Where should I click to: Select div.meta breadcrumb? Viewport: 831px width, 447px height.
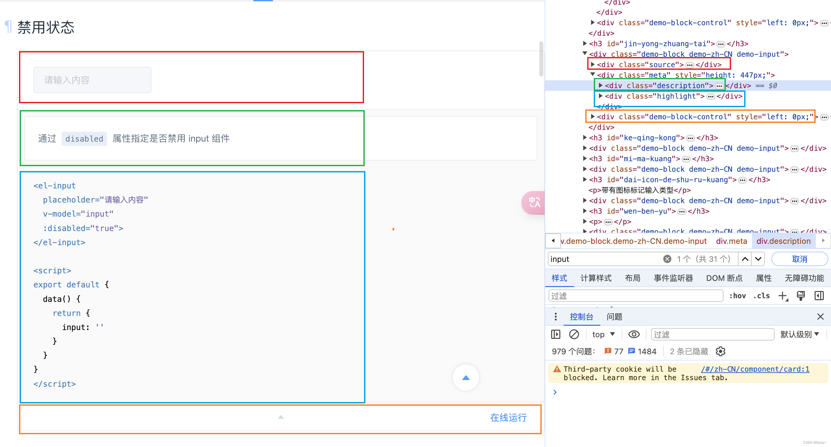coord(731,241)
